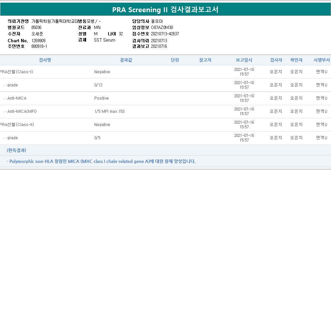Screen dimensions: 331x319
Task: Click the specimen value SST Serum
Action: [105, 40]
